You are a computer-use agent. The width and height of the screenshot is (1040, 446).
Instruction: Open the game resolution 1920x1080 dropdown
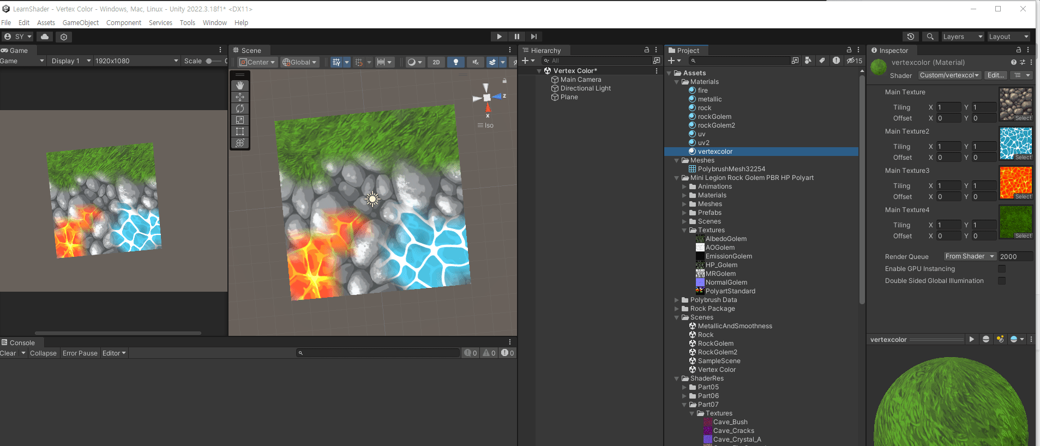(x=137, y=61)
